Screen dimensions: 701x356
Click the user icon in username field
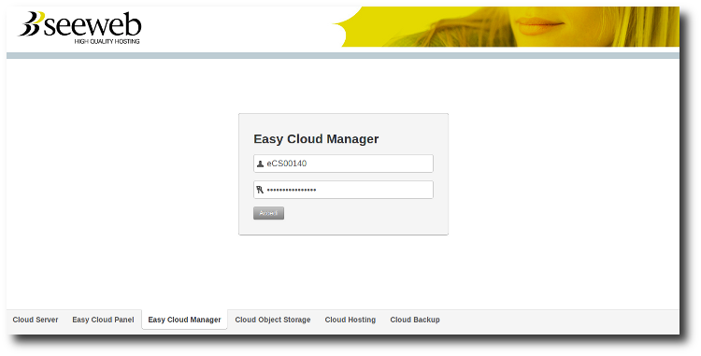260,164
